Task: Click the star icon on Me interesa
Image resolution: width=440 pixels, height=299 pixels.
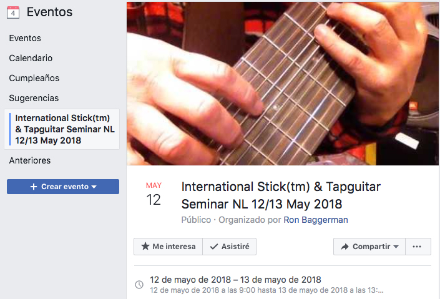Action: (145, 246)
